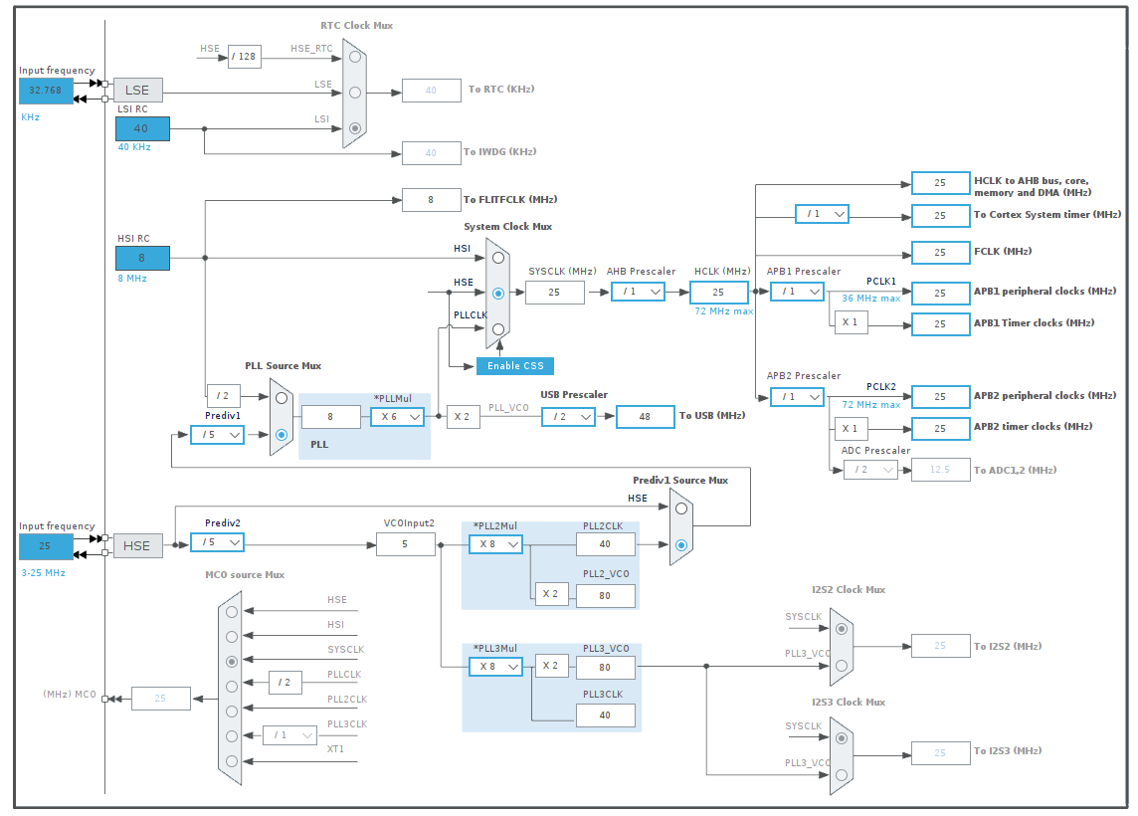Screen dimensions: 1138x816
Task: Click the LSE 32.768 KHz frequency field
Action: click(45, 90)
